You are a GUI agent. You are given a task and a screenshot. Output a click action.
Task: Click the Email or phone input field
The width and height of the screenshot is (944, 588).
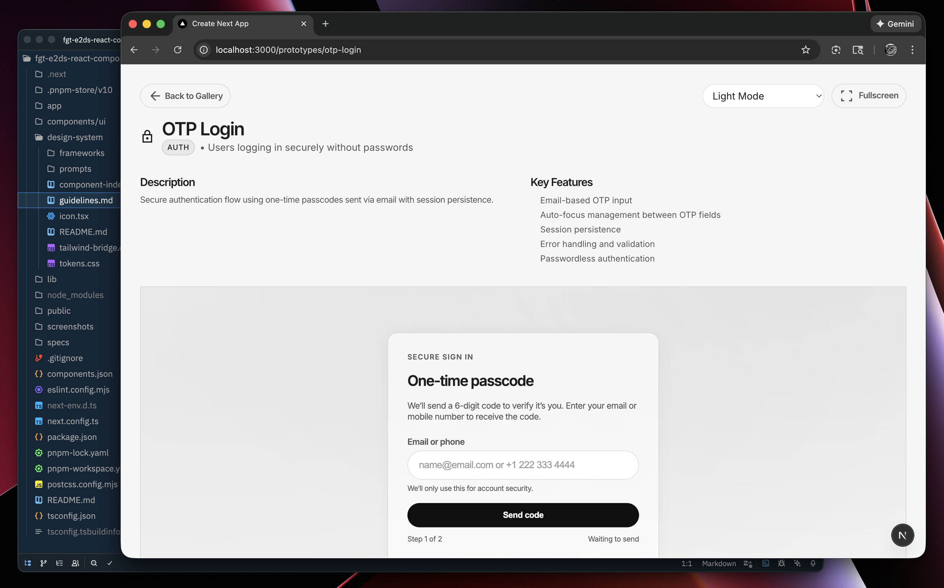point(523,465)
